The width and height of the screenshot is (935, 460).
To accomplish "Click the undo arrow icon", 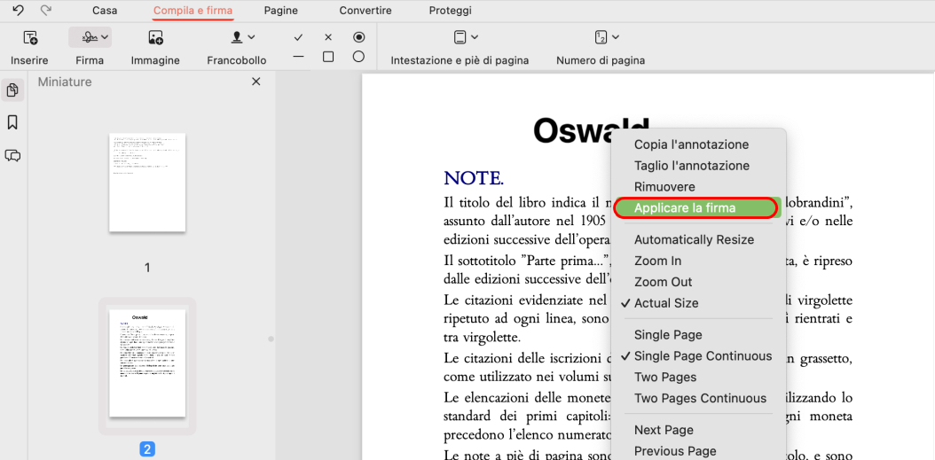I will pyautogui.click(x=18, y=11).
